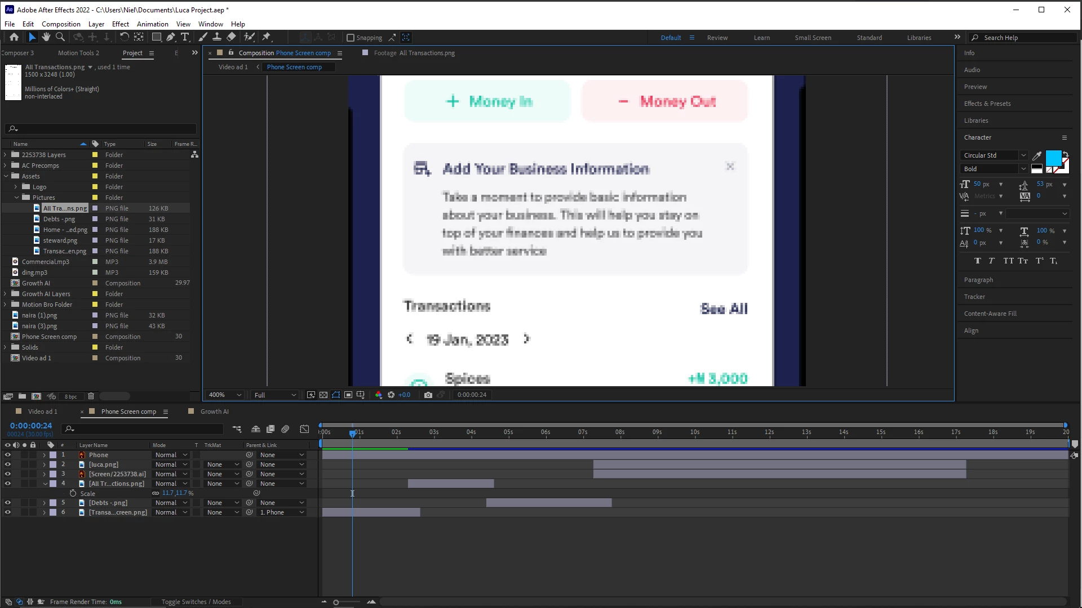Open the Animation menu
This screenshot has width=1082, height=608.
click(152, 24)
